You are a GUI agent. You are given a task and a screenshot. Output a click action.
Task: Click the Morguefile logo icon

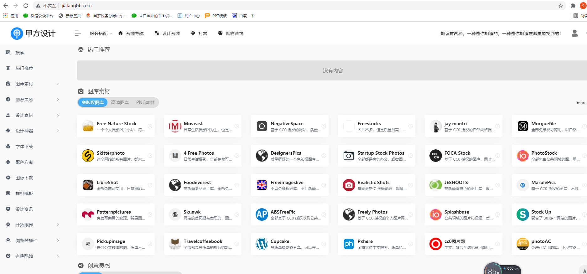click(x=523, y=126)
